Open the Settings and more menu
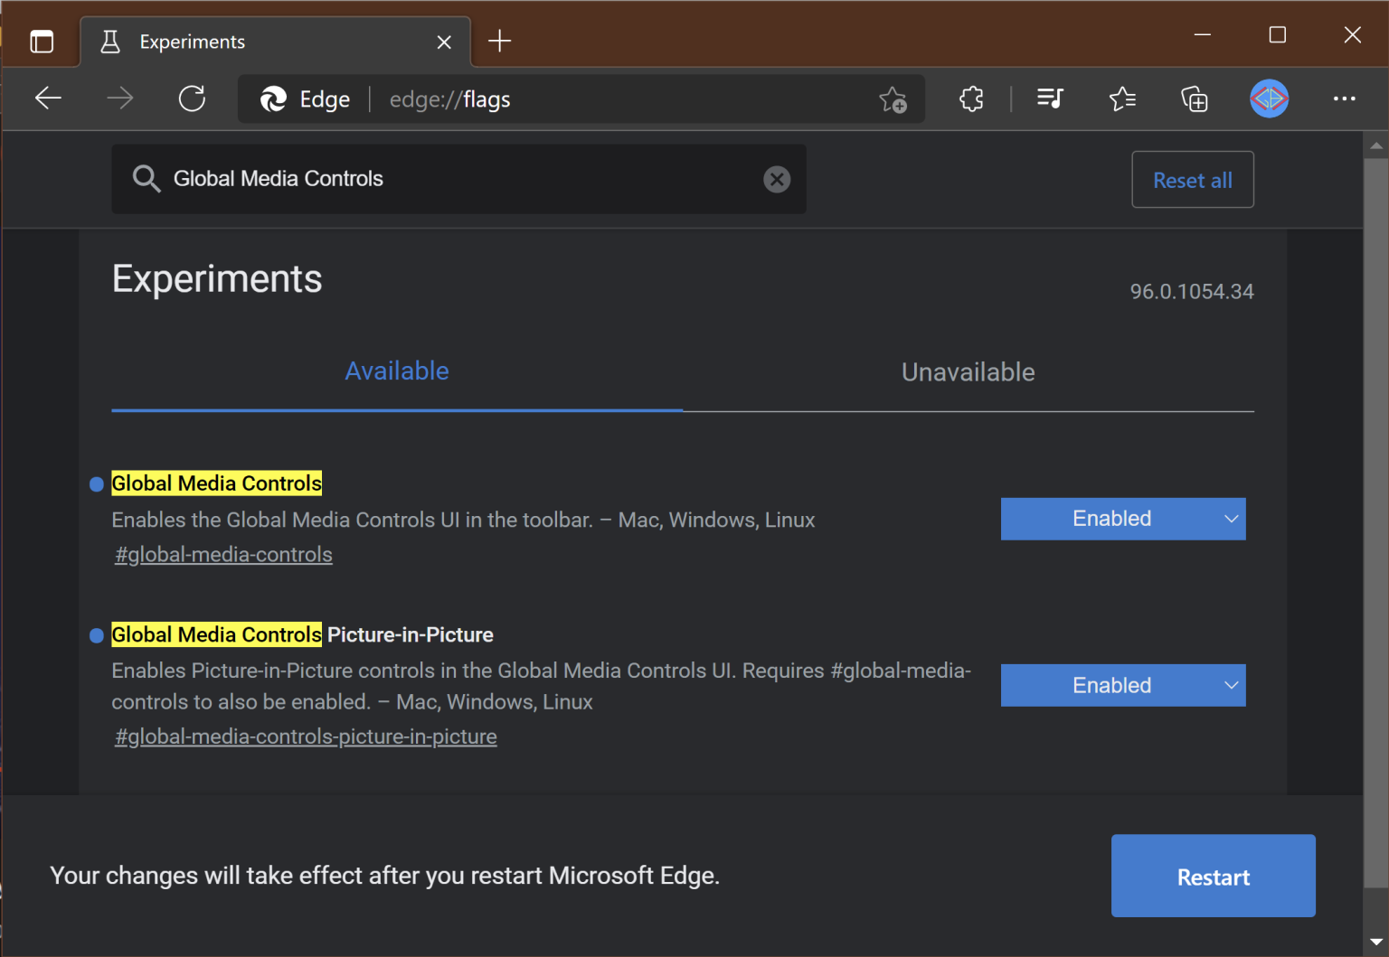1389x957 pixels. 1346,99
